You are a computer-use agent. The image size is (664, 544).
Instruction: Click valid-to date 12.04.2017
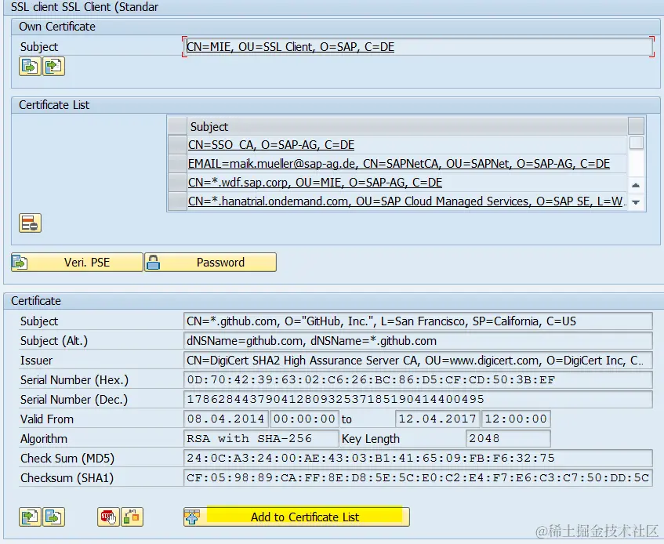(x=437, y=419)
